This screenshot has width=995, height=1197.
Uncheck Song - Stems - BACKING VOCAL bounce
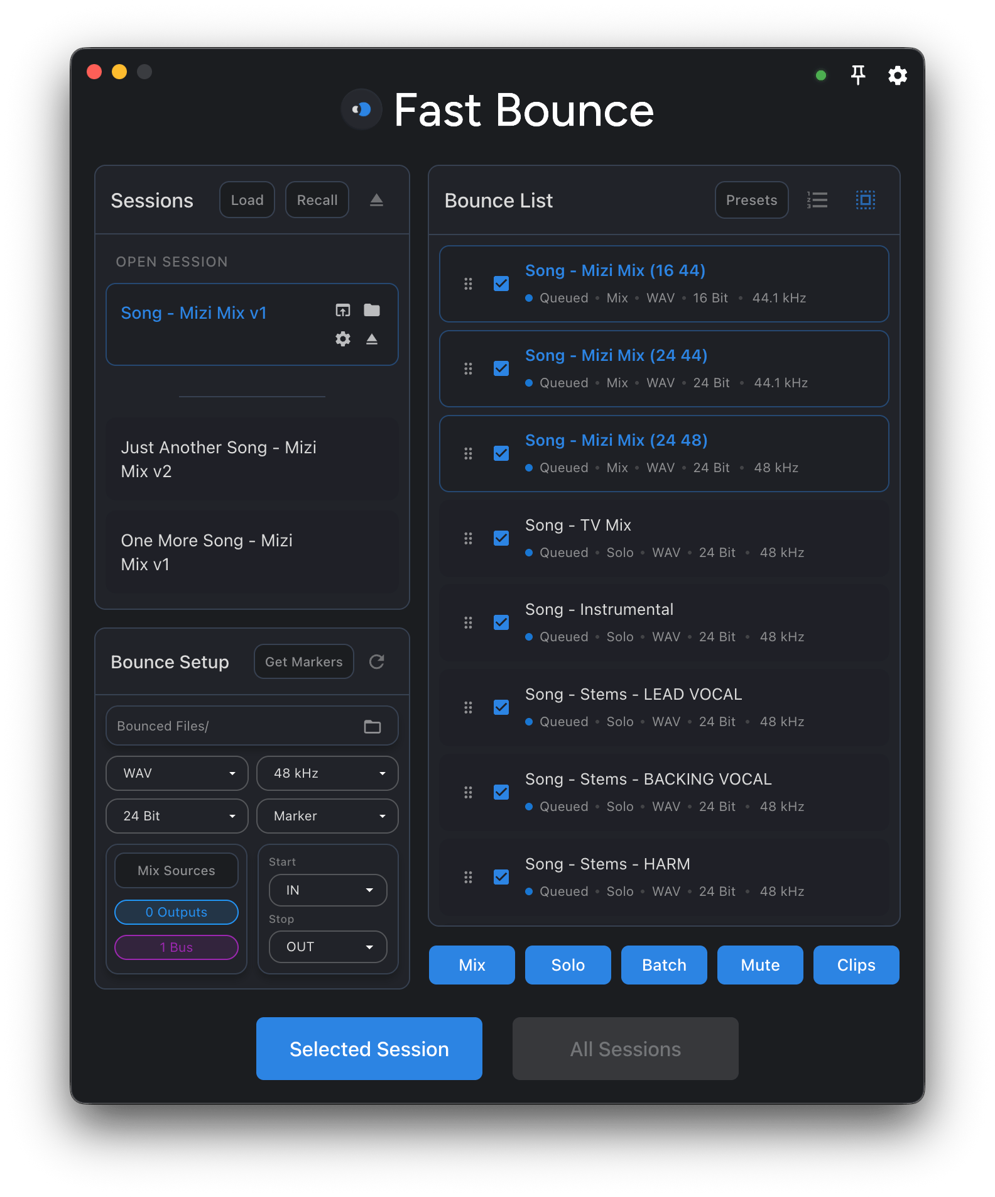[501, 792]
